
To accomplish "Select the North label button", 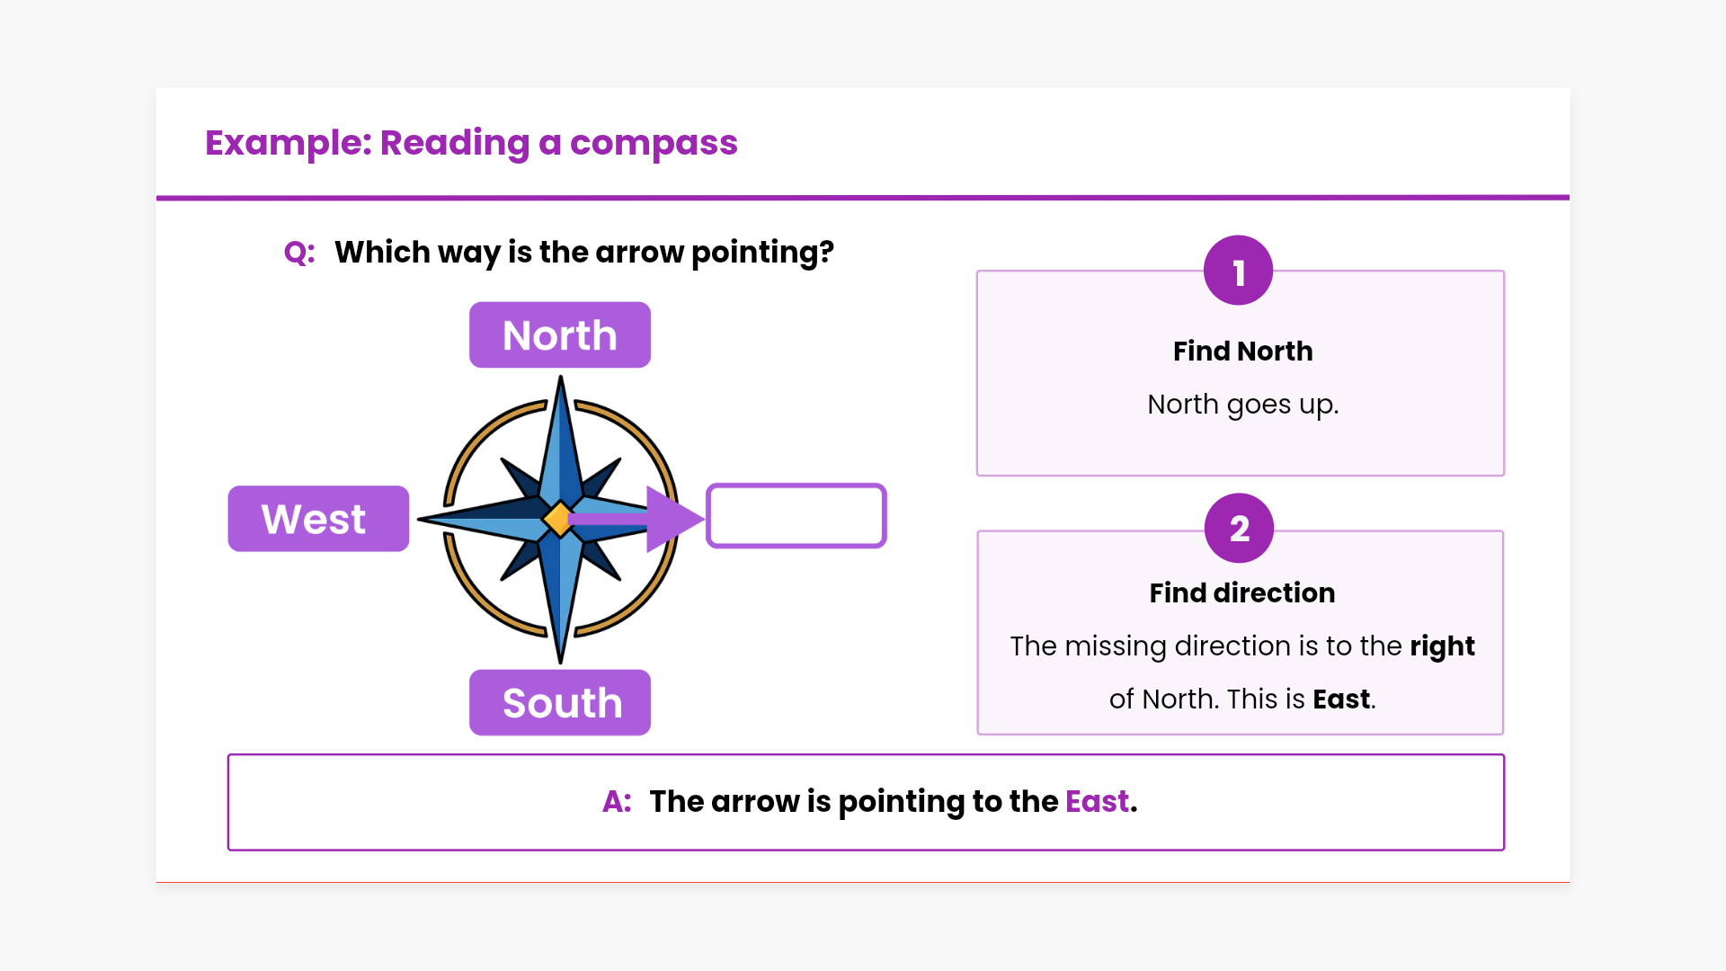I will tap(560, 335).
